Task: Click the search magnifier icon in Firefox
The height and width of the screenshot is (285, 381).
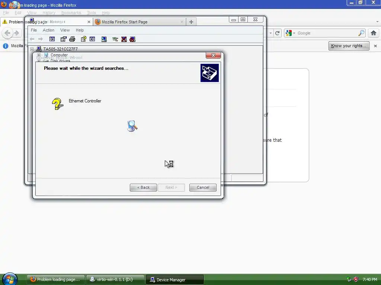Action: click(x=361, y=33)
